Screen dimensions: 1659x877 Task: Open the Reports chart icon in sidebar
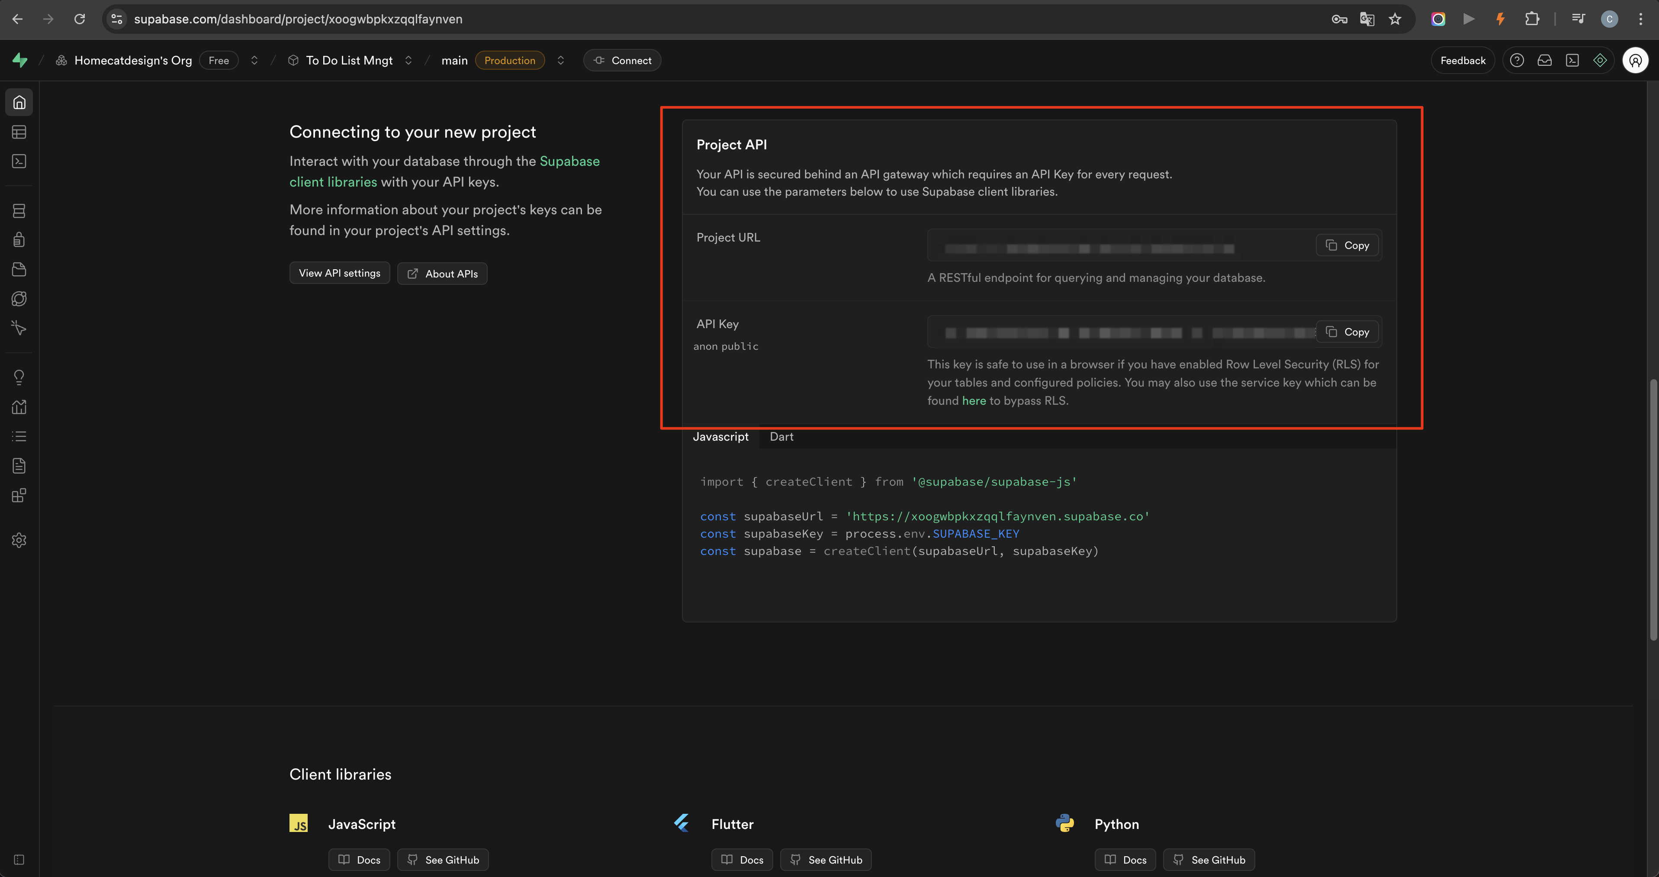click(19, 406)
